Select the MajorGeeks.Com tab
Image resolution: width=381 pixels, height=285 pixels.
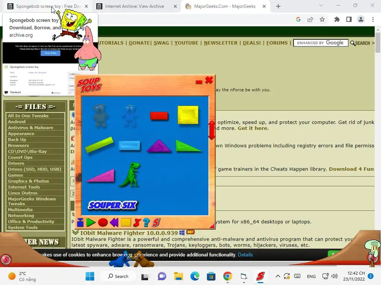pyautogui.click(x=225, y=6)
